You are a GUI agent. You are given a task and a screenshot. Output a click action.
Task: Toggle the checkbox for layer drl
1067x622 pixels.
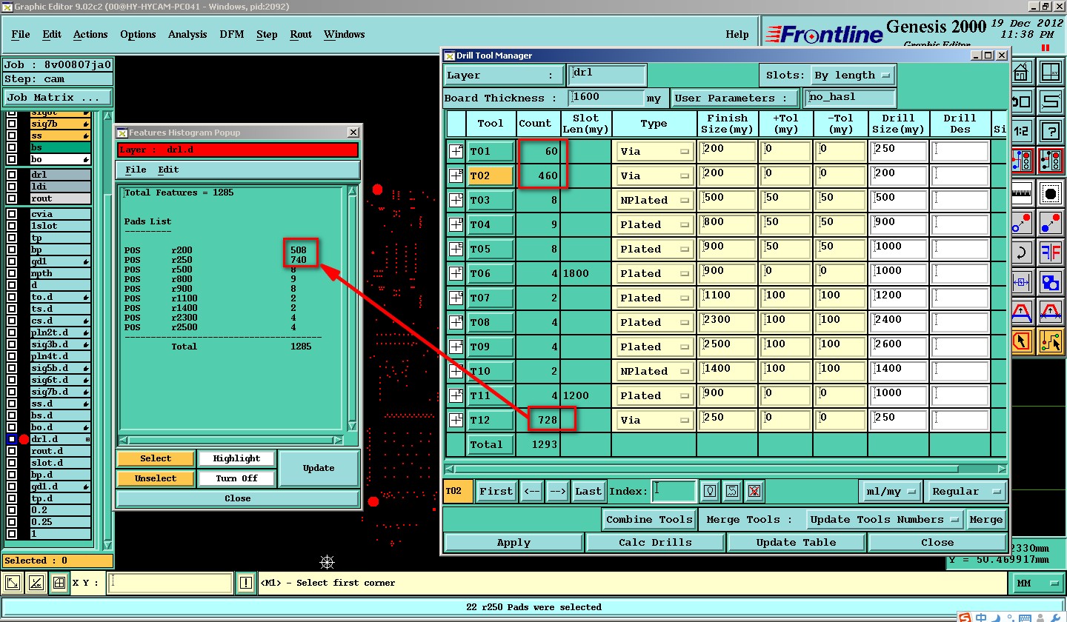[x=12, y=175]
